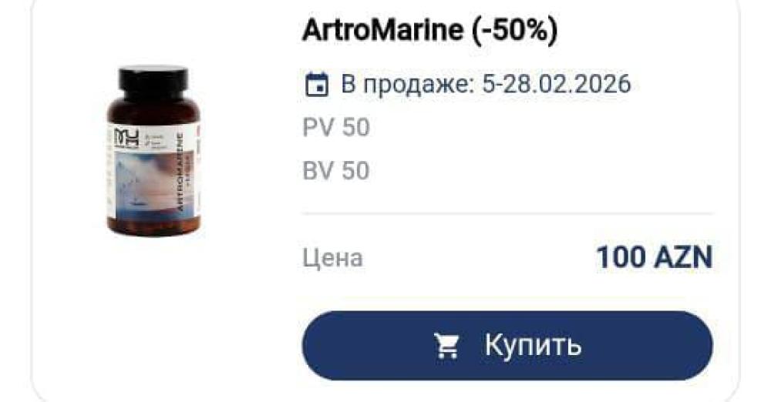Click the vertical ArtroMarine text on bottle
This screenshot has width=771, height=402.
[x=180, y=173]
